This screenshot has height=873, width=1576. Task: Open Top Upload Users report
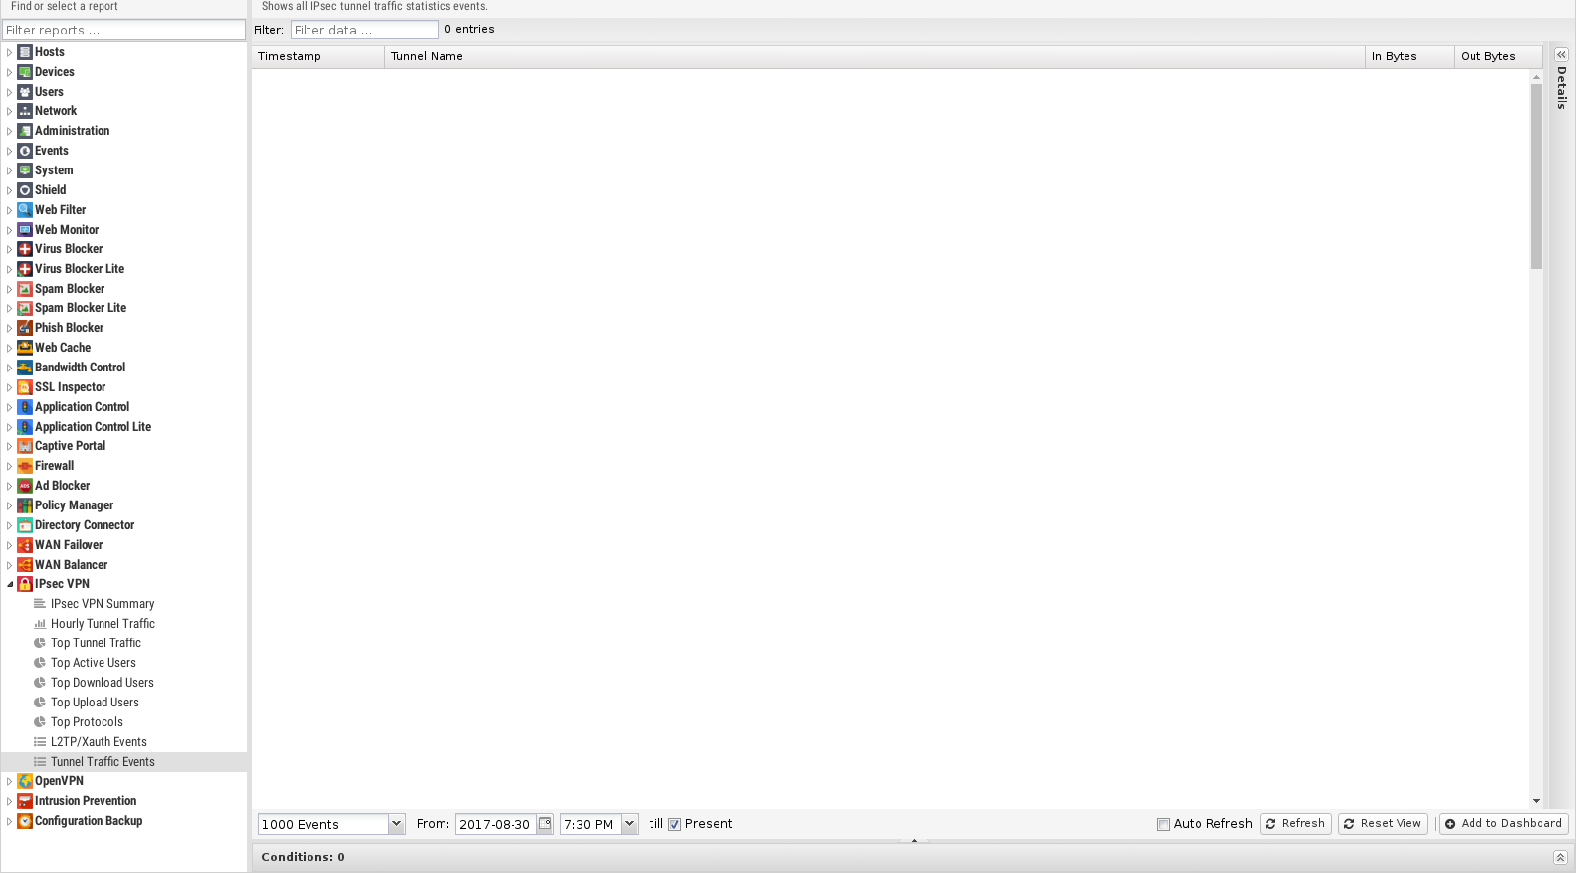pyautogui.click(x=95, y=703)
